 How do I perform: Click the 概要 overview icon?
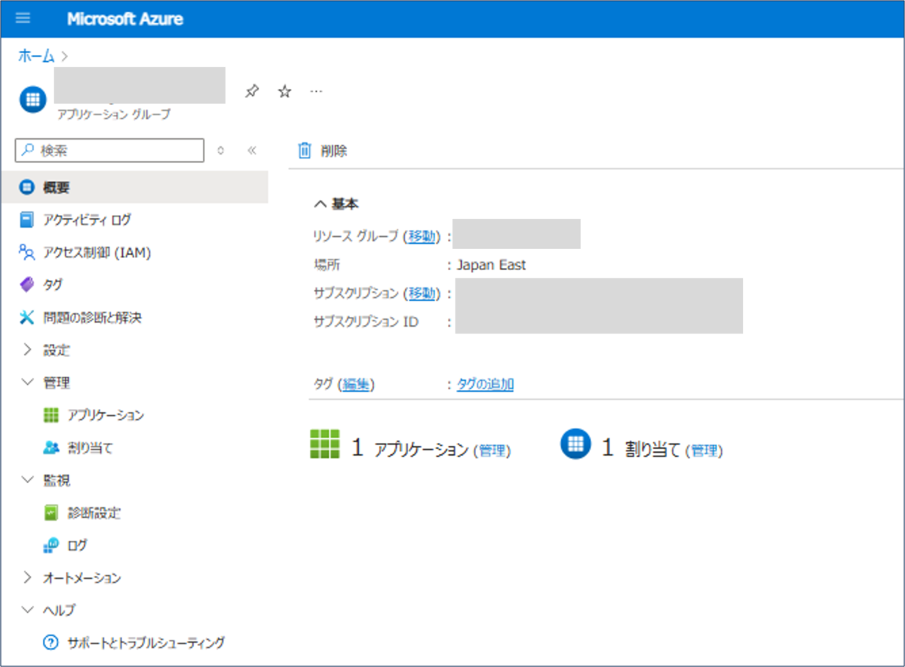click(x=27, y=187)
